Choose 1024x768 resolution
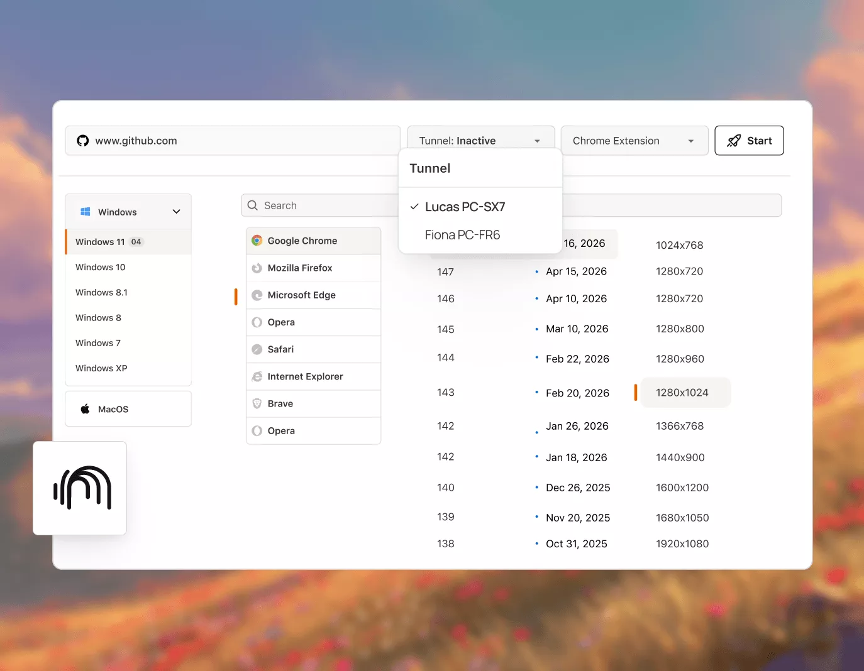 679,245
